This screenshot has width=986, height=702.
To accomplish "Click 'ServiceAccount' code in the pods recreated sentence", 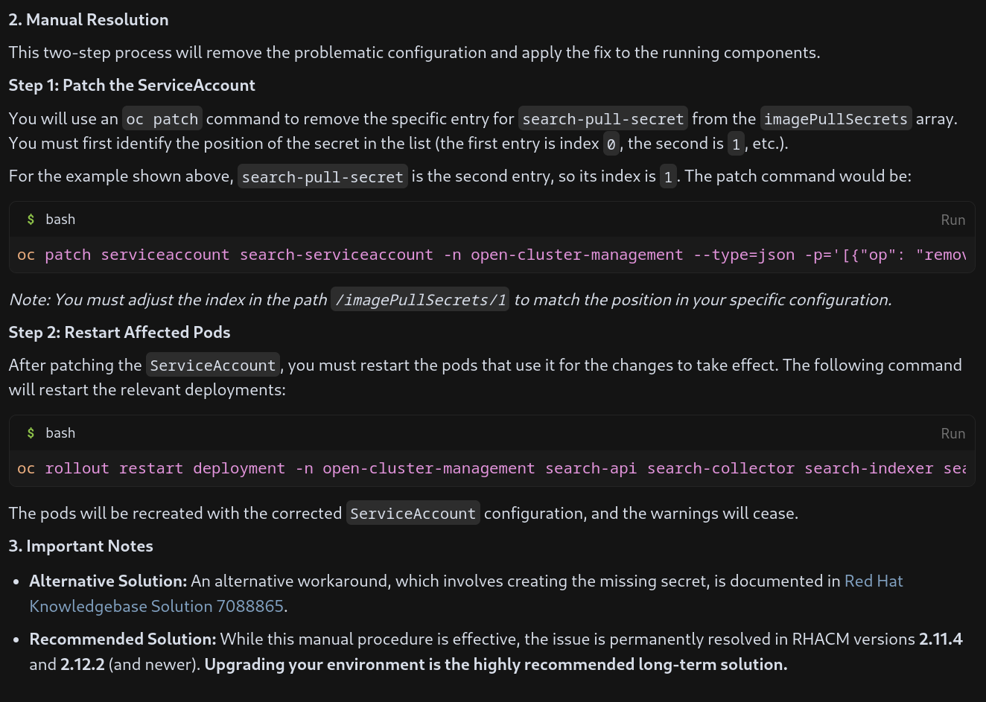I will point(413,514).
